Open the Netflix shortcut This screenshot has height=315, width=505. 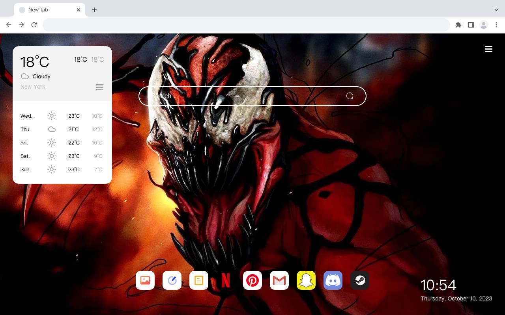226,280
